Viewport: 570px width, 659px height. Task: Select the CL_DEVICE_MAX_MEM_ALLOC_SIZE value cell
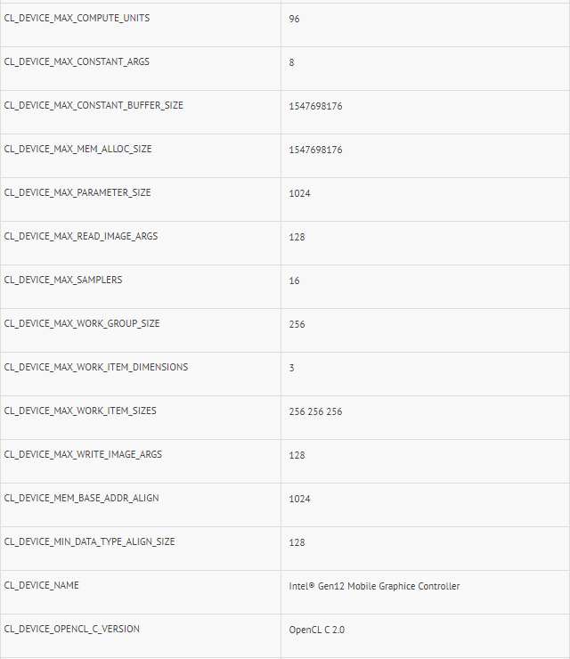315,150
